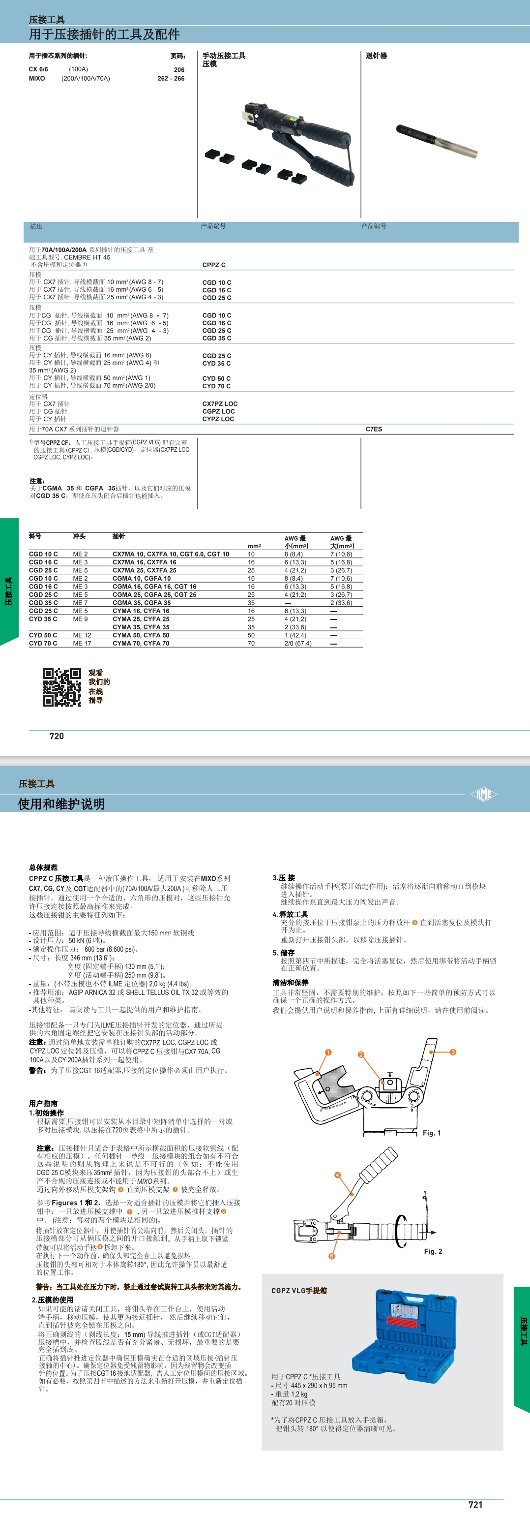
Task: Click the ILME logo in the second page header
Action: coord(483,794)
